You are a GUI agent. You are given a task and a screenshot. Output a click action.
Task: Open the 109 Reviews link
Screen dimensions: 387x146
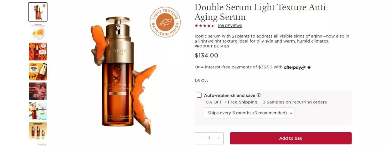click(230, 26)
